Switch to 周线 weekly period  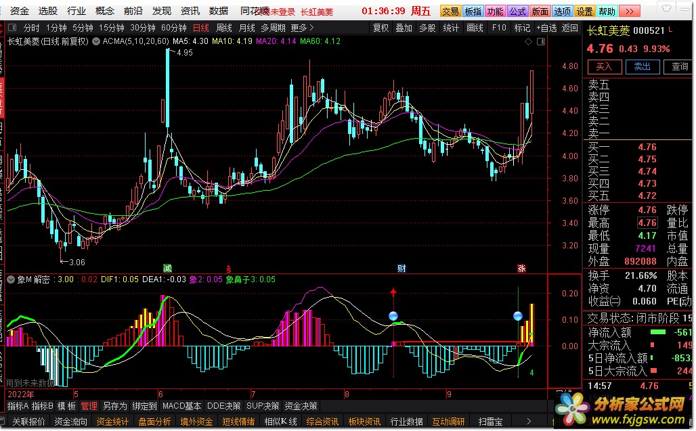pos(223,28)
